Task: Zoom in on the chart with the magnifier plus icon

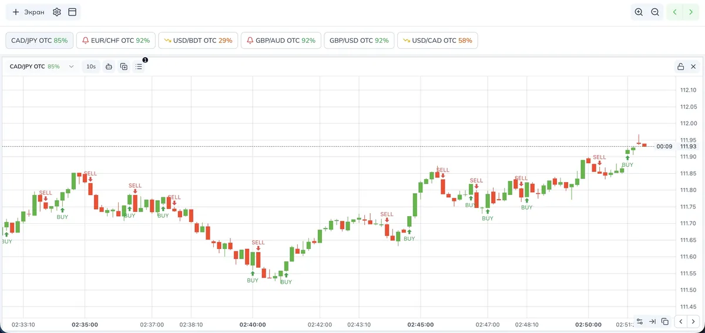Action: [639, 12]
